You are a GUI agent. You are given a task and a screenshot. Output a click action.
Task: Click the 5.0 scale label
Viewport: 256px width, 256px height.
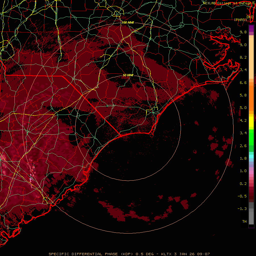pos(243,108)
